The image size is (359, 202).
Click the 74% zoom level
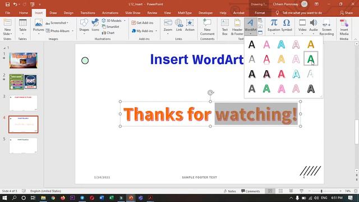pos(348,191)
